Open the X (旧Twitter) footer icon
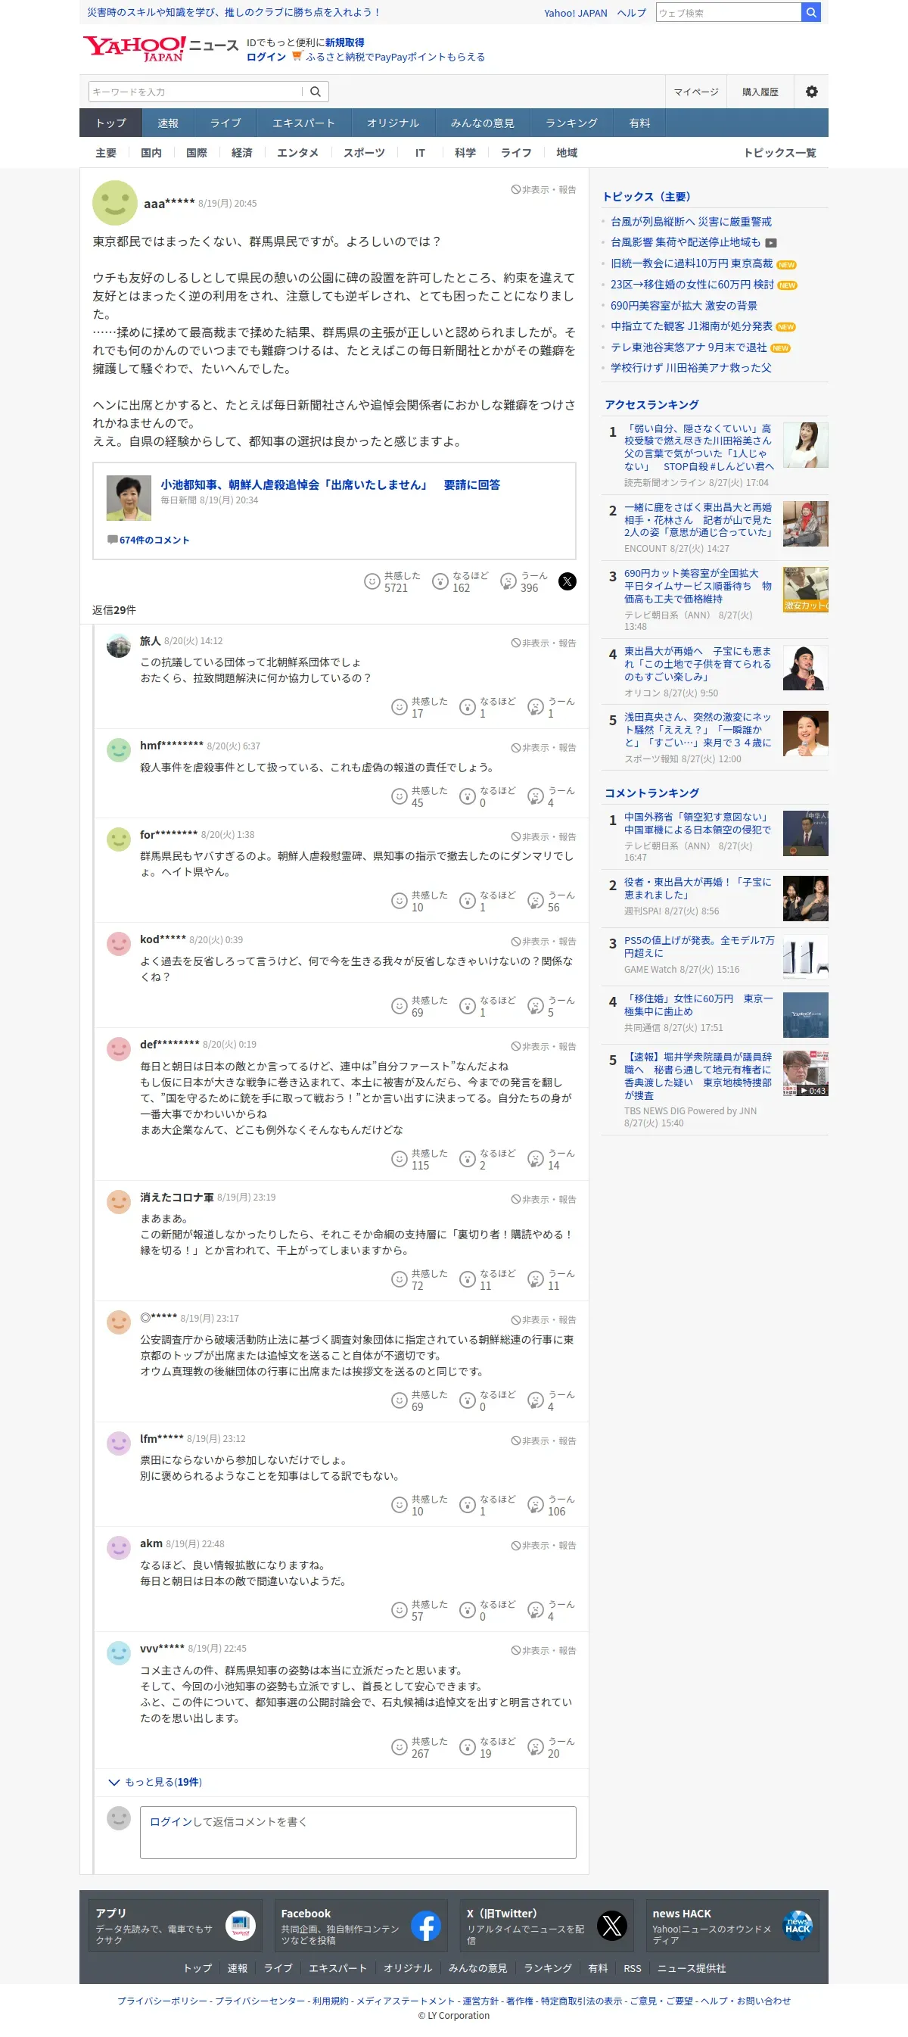 611,1926
